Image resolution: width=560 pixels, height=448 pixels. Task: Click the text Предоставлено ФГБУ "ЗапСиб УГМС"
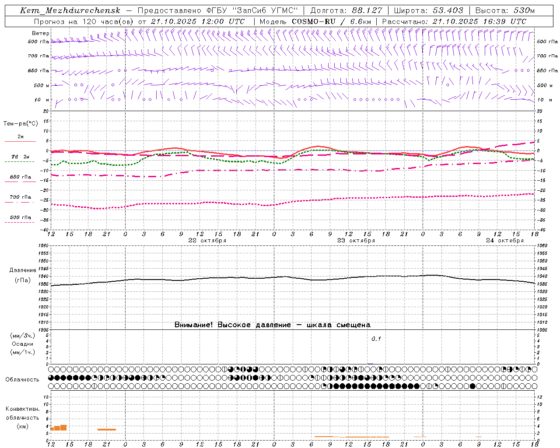(x=217, y=10)
